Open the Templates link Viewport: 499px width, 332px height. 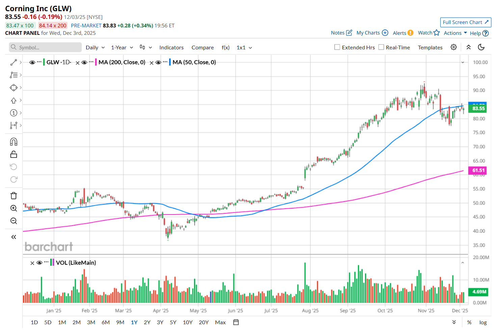coord(430,48)
